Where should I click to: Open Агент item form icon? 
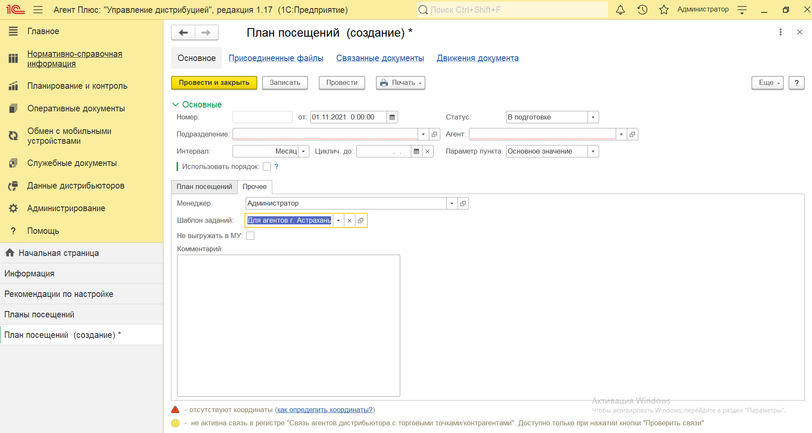[x=632, y=134]
